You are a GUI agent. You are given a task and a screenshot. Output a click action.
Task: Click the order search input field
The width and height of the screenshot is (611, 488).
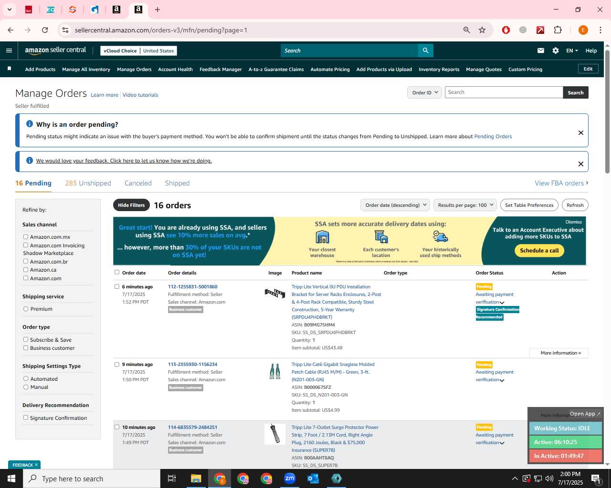coord(504,92)
